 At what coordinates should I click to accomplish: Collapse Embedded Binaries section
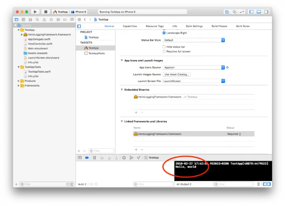click(122, 89)
